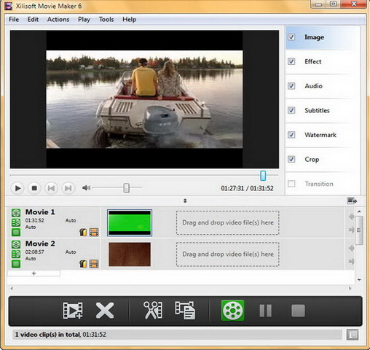Viewport: 370px width, 350px height.
Task: Click the playback position slider handle
Action: [263, 176]
